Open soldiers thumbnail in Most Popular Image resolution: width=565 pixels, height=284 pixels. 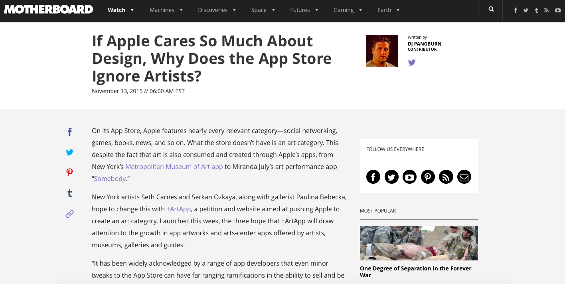click(419, 243)
